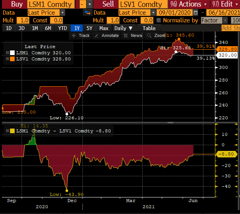The image size is (240, 214).
Task: Click the swap buy/sell arrows icon
Action: click(x=86, y=13)
